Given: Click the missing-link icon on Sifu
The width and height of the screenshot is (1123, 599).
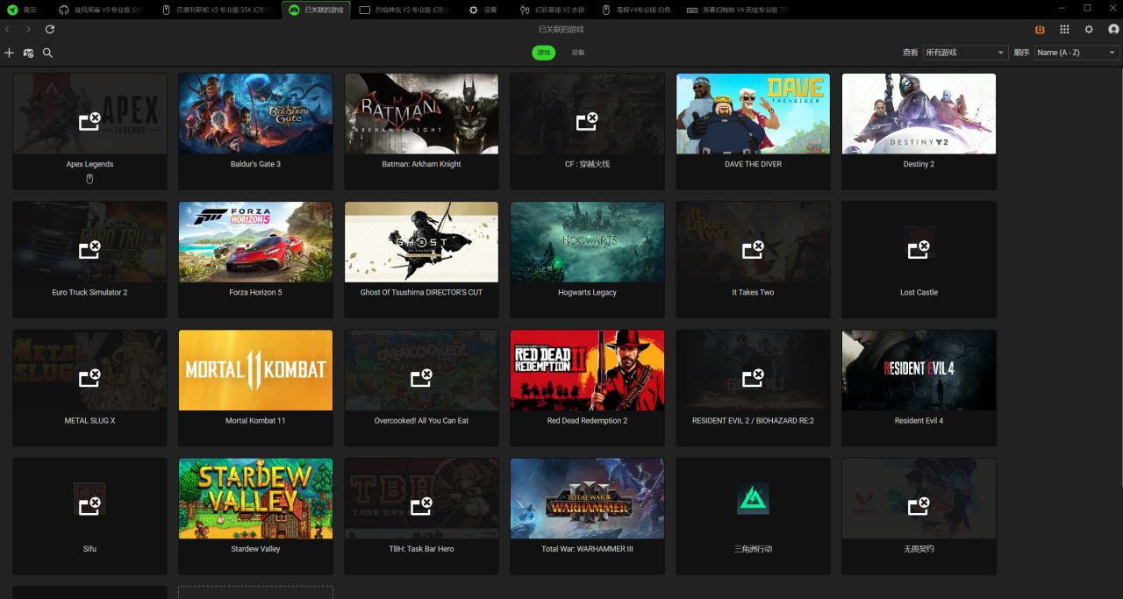Looking at the screenshot, I should 89,505.
